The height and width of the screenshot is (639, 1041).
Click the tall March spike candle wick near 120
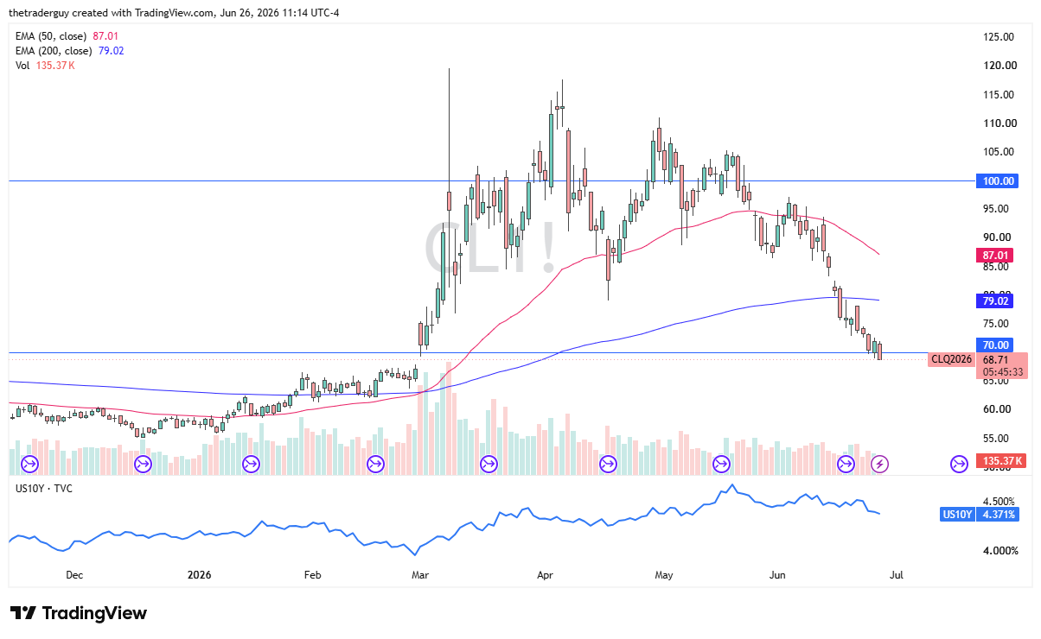449,130
